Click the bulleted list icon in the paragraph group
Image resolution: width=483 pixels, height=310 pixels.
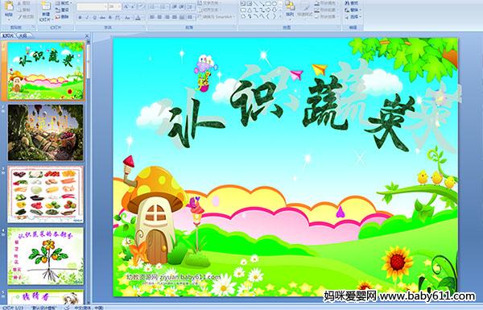[x=152, y=6]
